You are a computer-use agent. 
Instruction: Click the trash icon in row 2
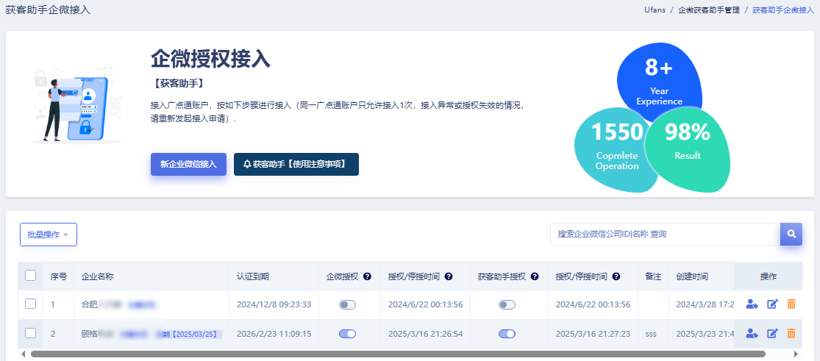point(791,334)
